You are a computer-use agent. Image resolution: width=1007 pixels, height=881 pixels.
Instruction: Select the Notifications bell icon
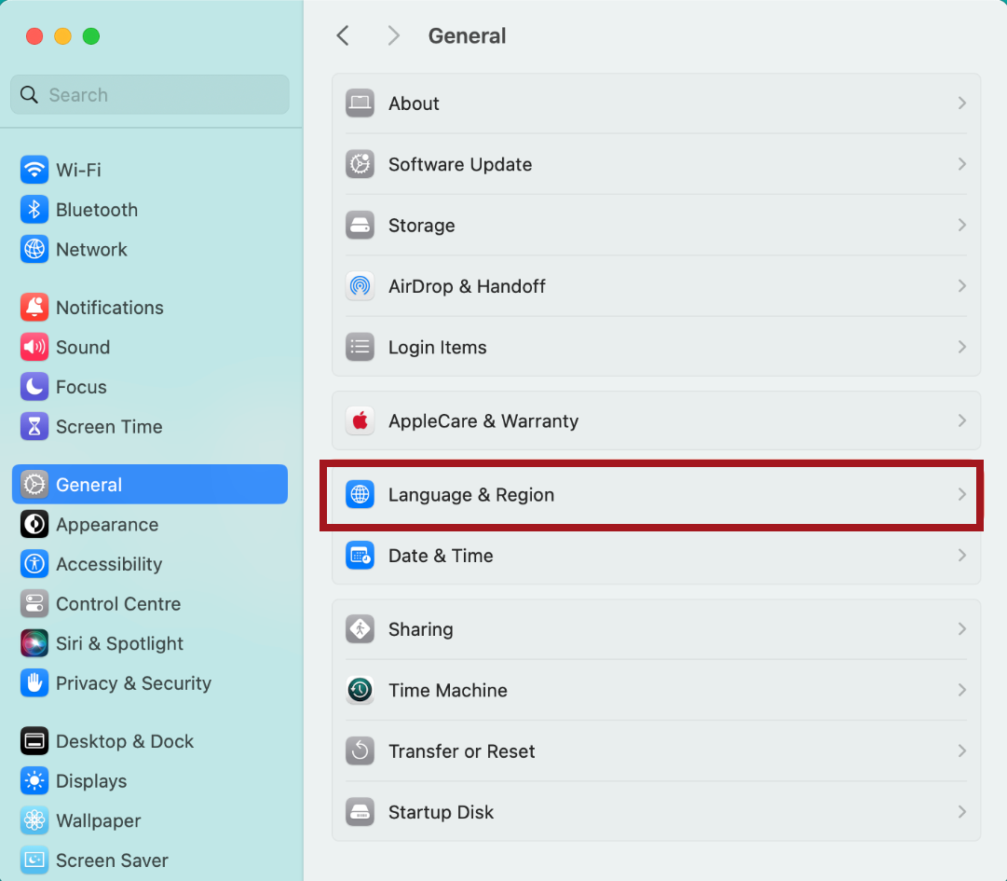point(34,307)
